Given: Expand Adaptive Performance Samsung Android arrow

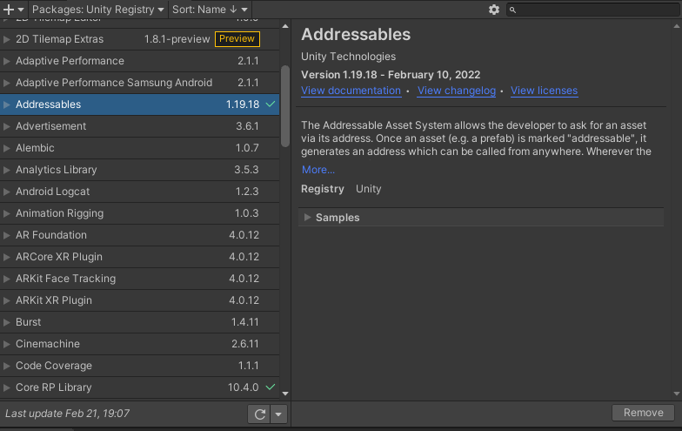Looking at the screenshot, I should pos(7,83).
